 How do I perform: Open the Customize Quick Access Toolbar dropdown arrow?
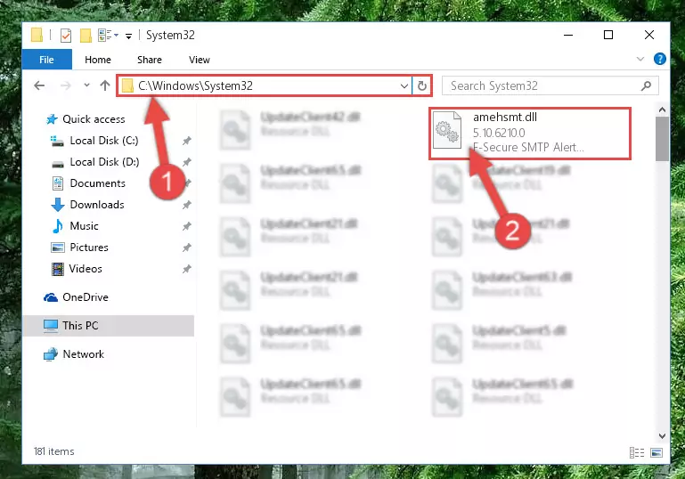tap(129, 36)
